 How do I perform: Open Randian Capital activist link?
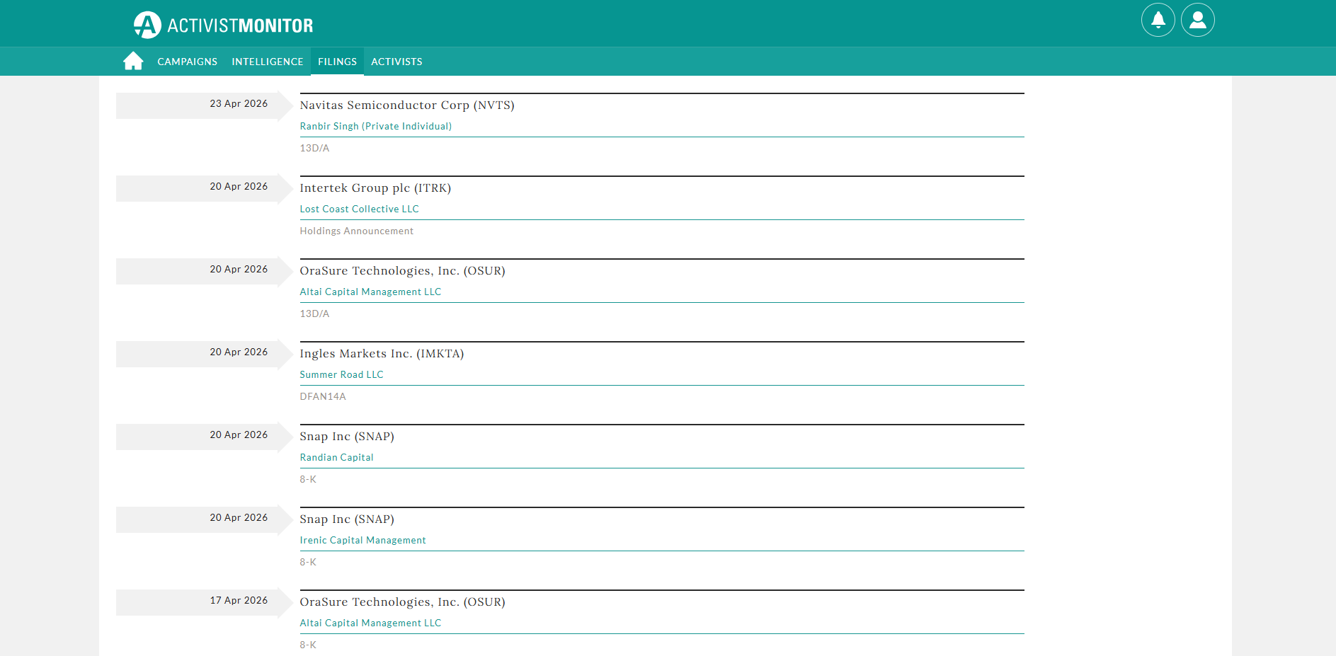[336, 457]
